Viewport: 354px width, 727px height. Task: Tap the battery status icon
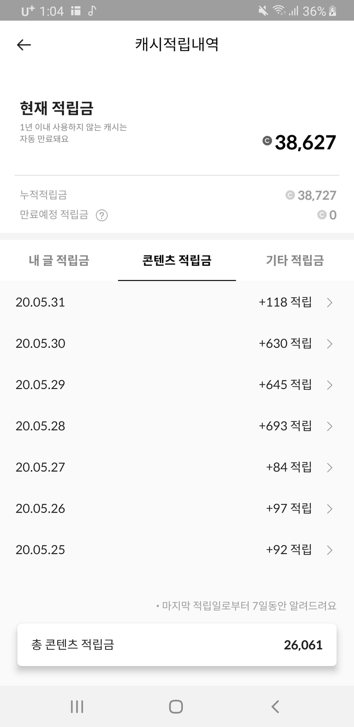coord(333,11)
